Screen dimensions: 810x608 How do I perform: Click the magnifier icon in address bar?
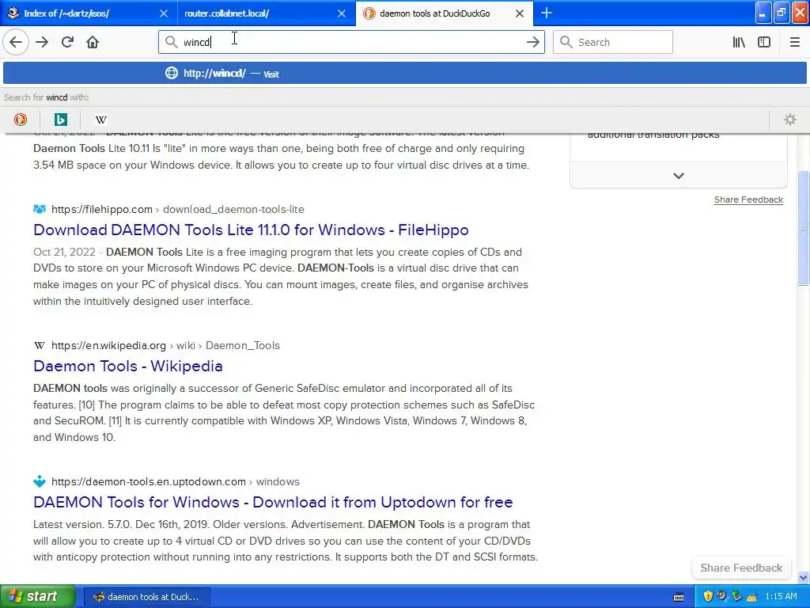tap(171, 42)
